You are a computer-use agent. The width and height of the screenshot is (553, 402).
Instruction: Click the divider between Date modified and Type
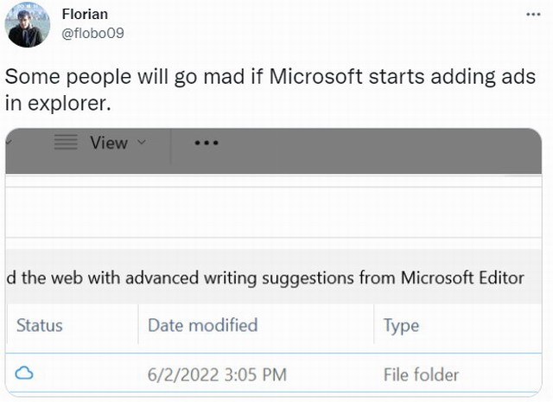[373, 325]
